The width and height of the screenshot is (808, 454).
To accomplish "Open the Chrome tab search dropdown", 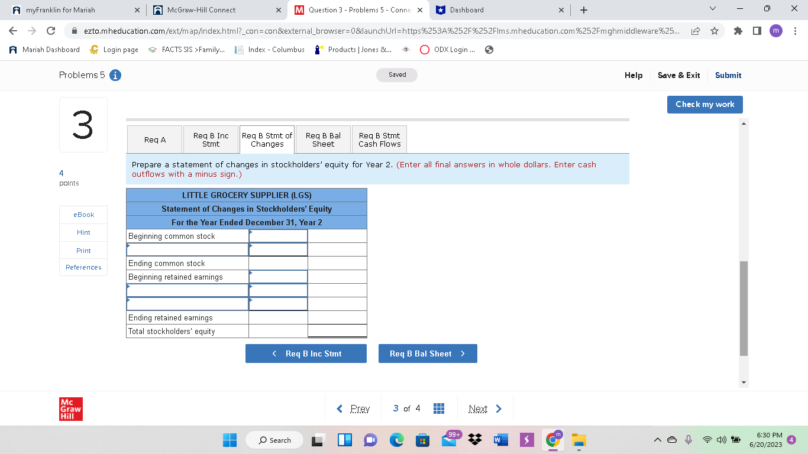I will click(x=712, y=10).
